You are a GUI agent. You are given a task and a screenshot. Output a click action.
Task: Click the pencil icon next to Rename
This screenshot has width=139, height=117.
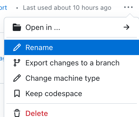(17, 47)
